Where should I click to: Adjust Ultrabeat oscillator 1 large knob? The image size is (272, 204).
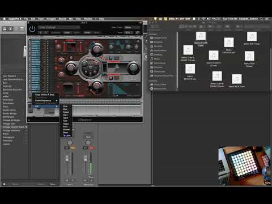point(97,49)
